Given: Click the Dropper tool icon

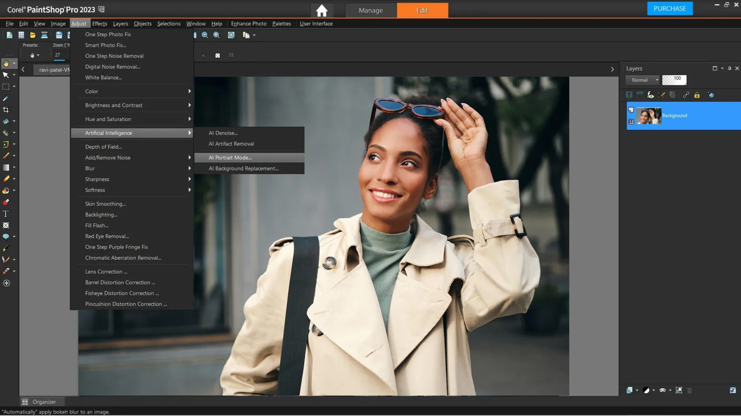Looking at the screenshot, I should click(x=6, y=98).
